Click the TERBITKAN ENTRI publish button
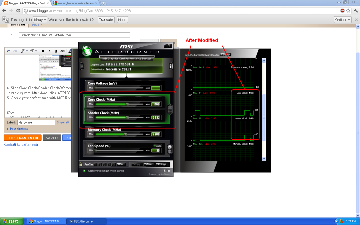This screenshot has width=360, height=225. point(22,138)
